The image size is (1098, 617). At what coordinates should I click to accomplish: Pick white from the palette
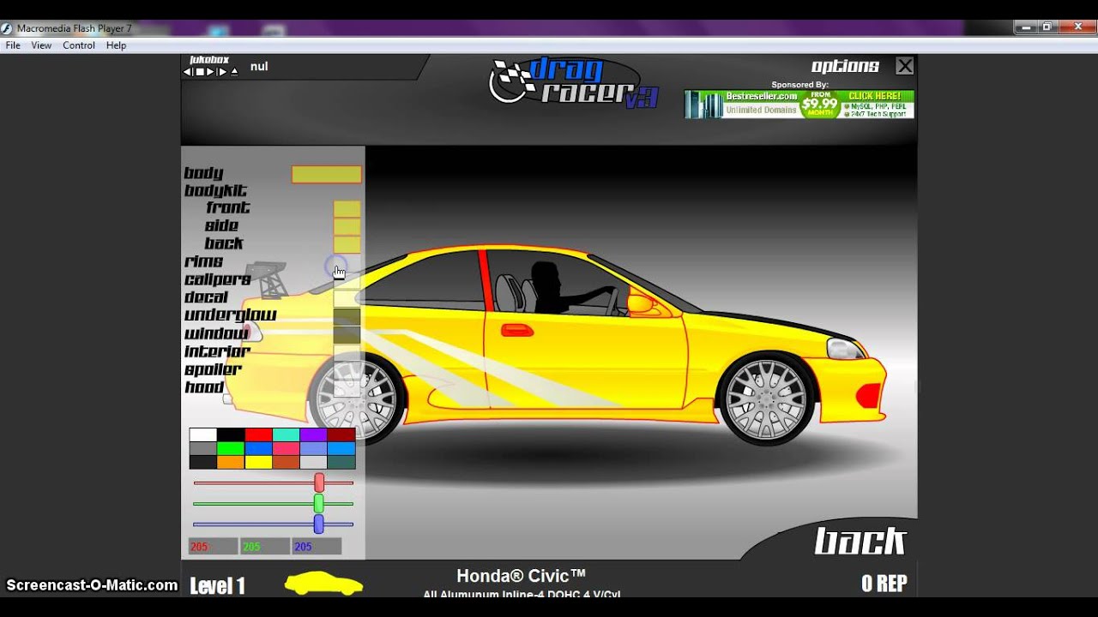tap(203, 435)
